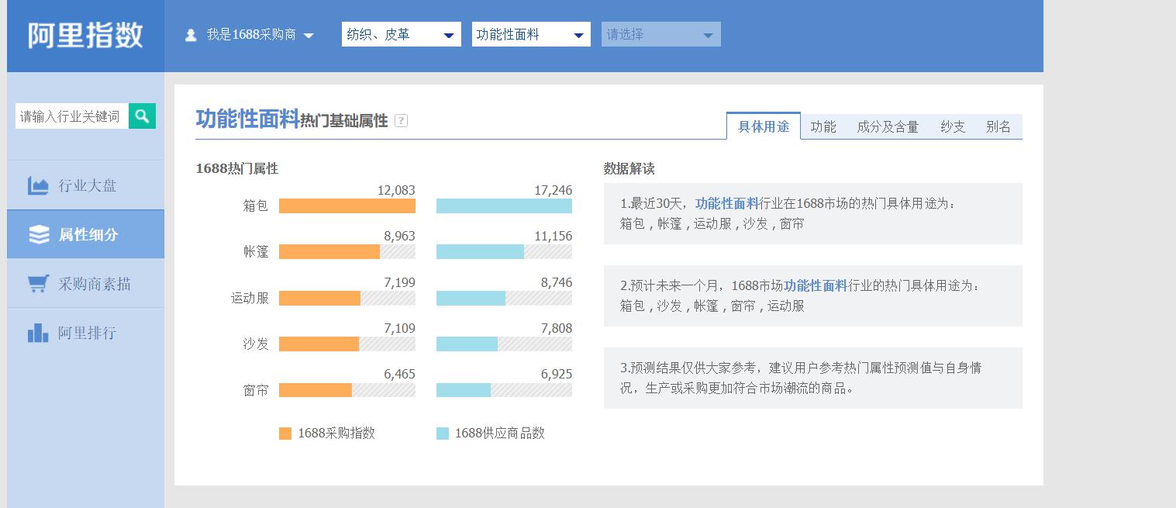Select 属性细分 in the sidebar
This screenshot has height=508, width=1176.
tap(85, 234)
